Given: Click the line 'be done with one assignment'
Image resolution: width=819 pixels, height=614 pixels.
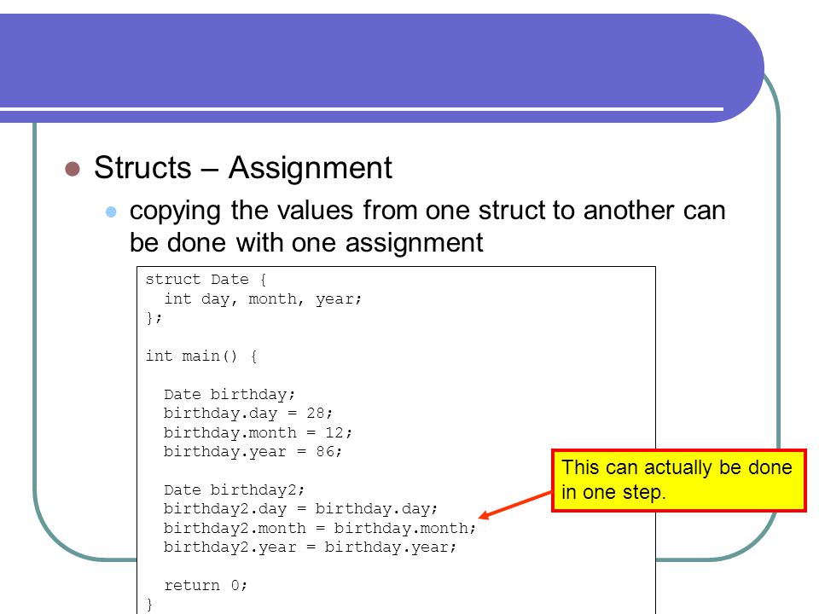Looking at the screenshot, I should [306, 243].
